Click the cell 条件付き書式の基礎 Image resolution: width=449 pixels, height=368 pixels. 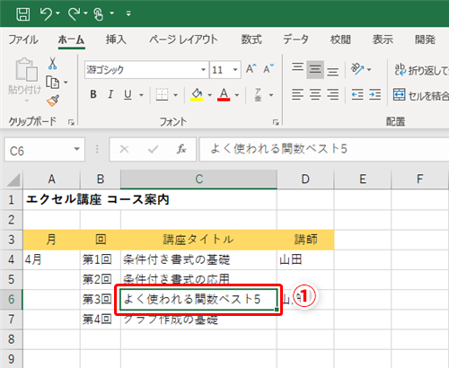[198, 259]
